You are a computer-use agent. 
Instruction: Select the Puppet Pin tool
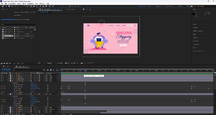tap(53, 6)
